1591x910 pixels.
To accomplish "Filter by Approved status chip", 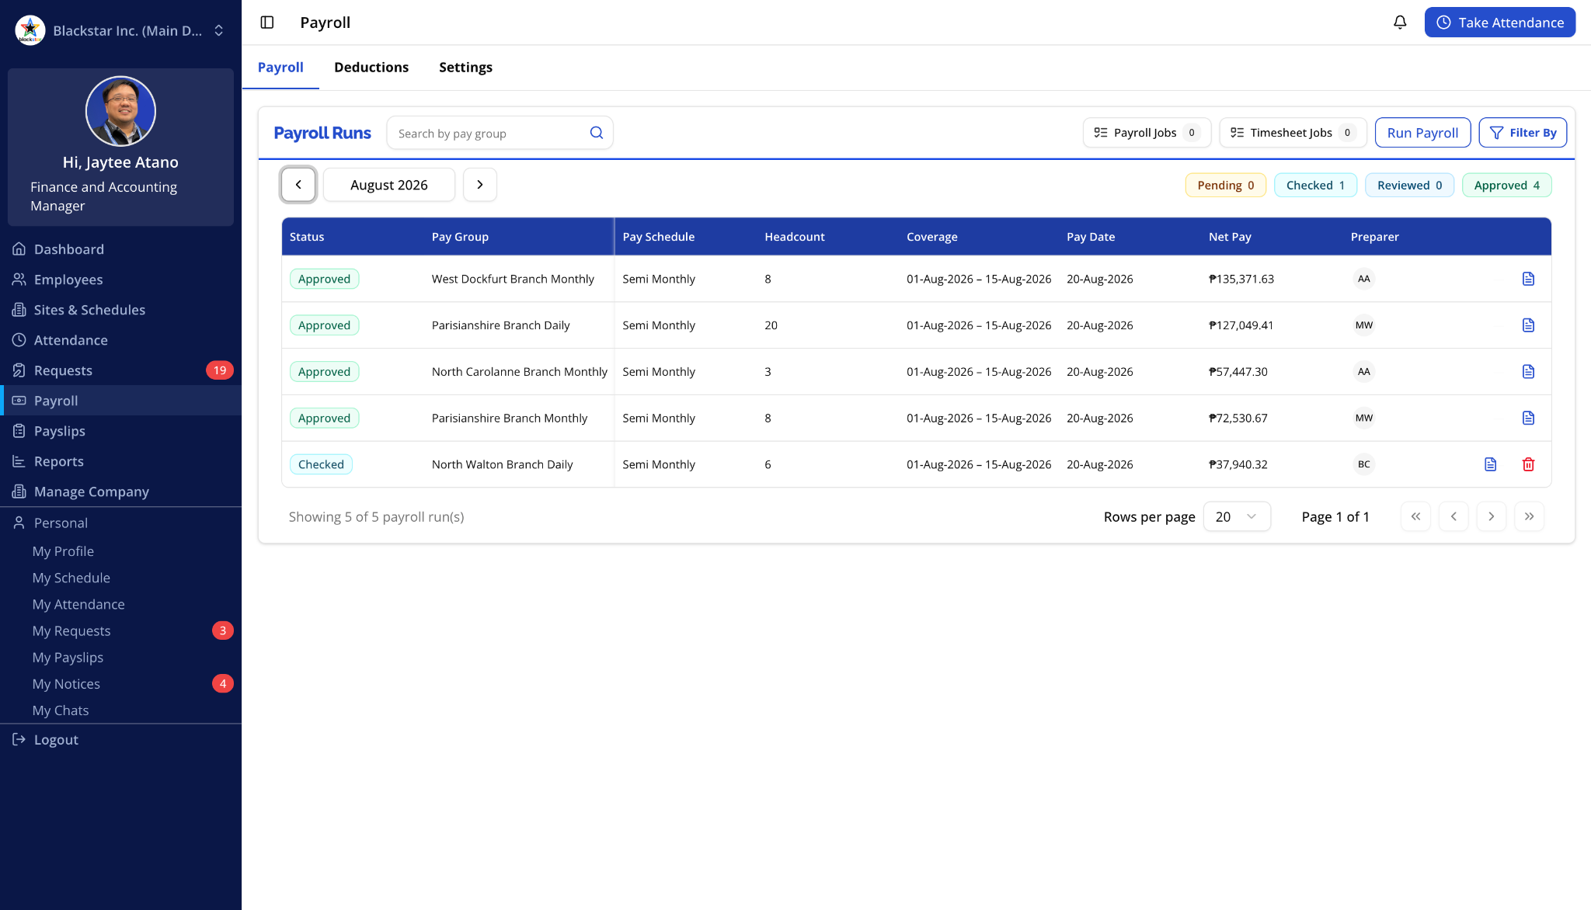I will coord(1506,185).
